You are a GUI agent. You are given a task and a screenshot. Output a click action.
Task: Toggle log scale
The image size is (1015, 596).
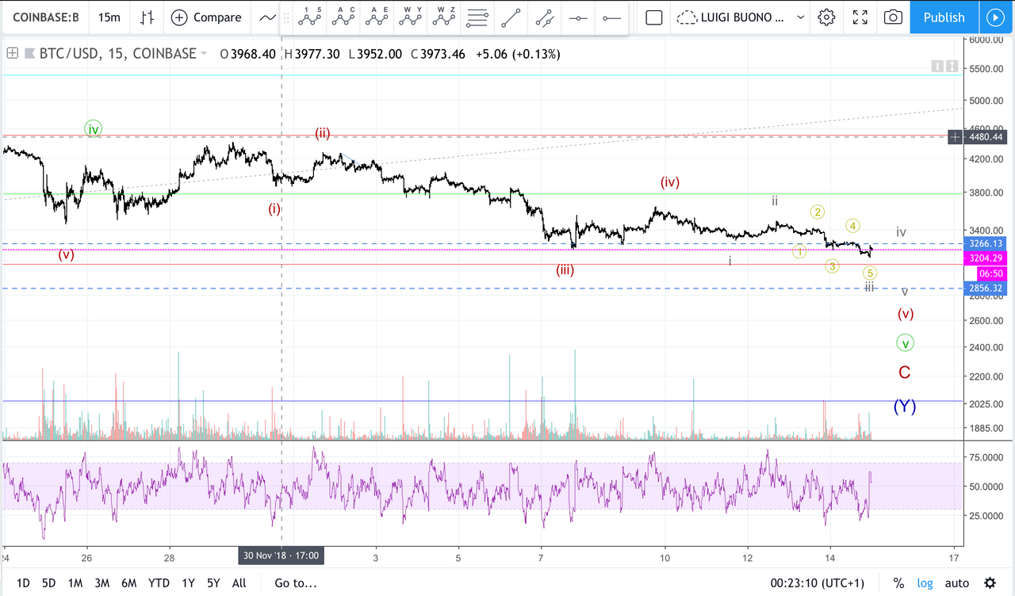(x=924, y=583)
